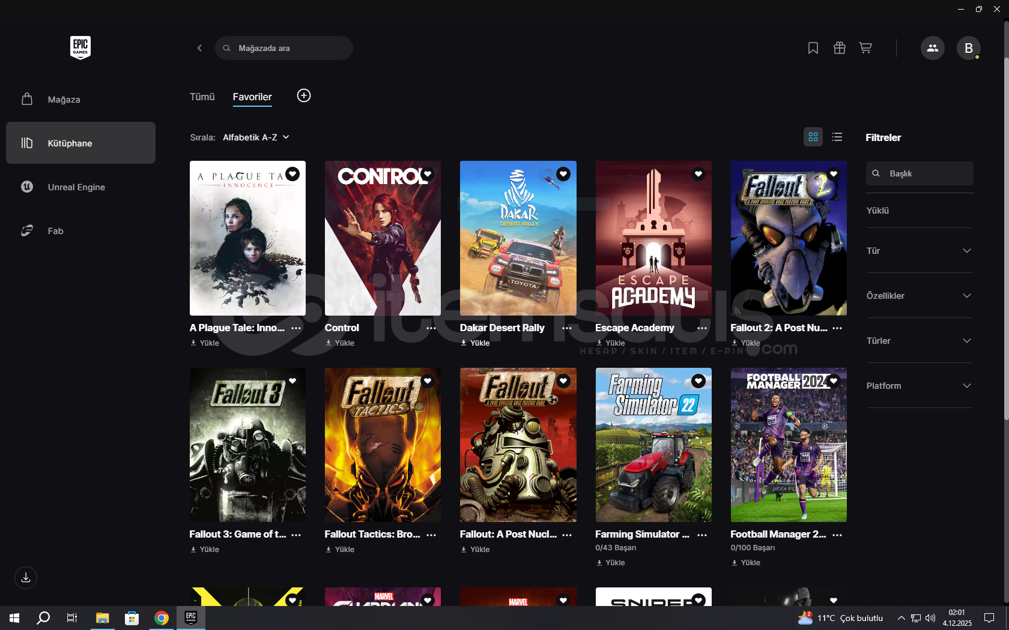This screenshot has height=630, width=1009.
Task: Open the weather widget on taskbar
Action: point(841,618)
